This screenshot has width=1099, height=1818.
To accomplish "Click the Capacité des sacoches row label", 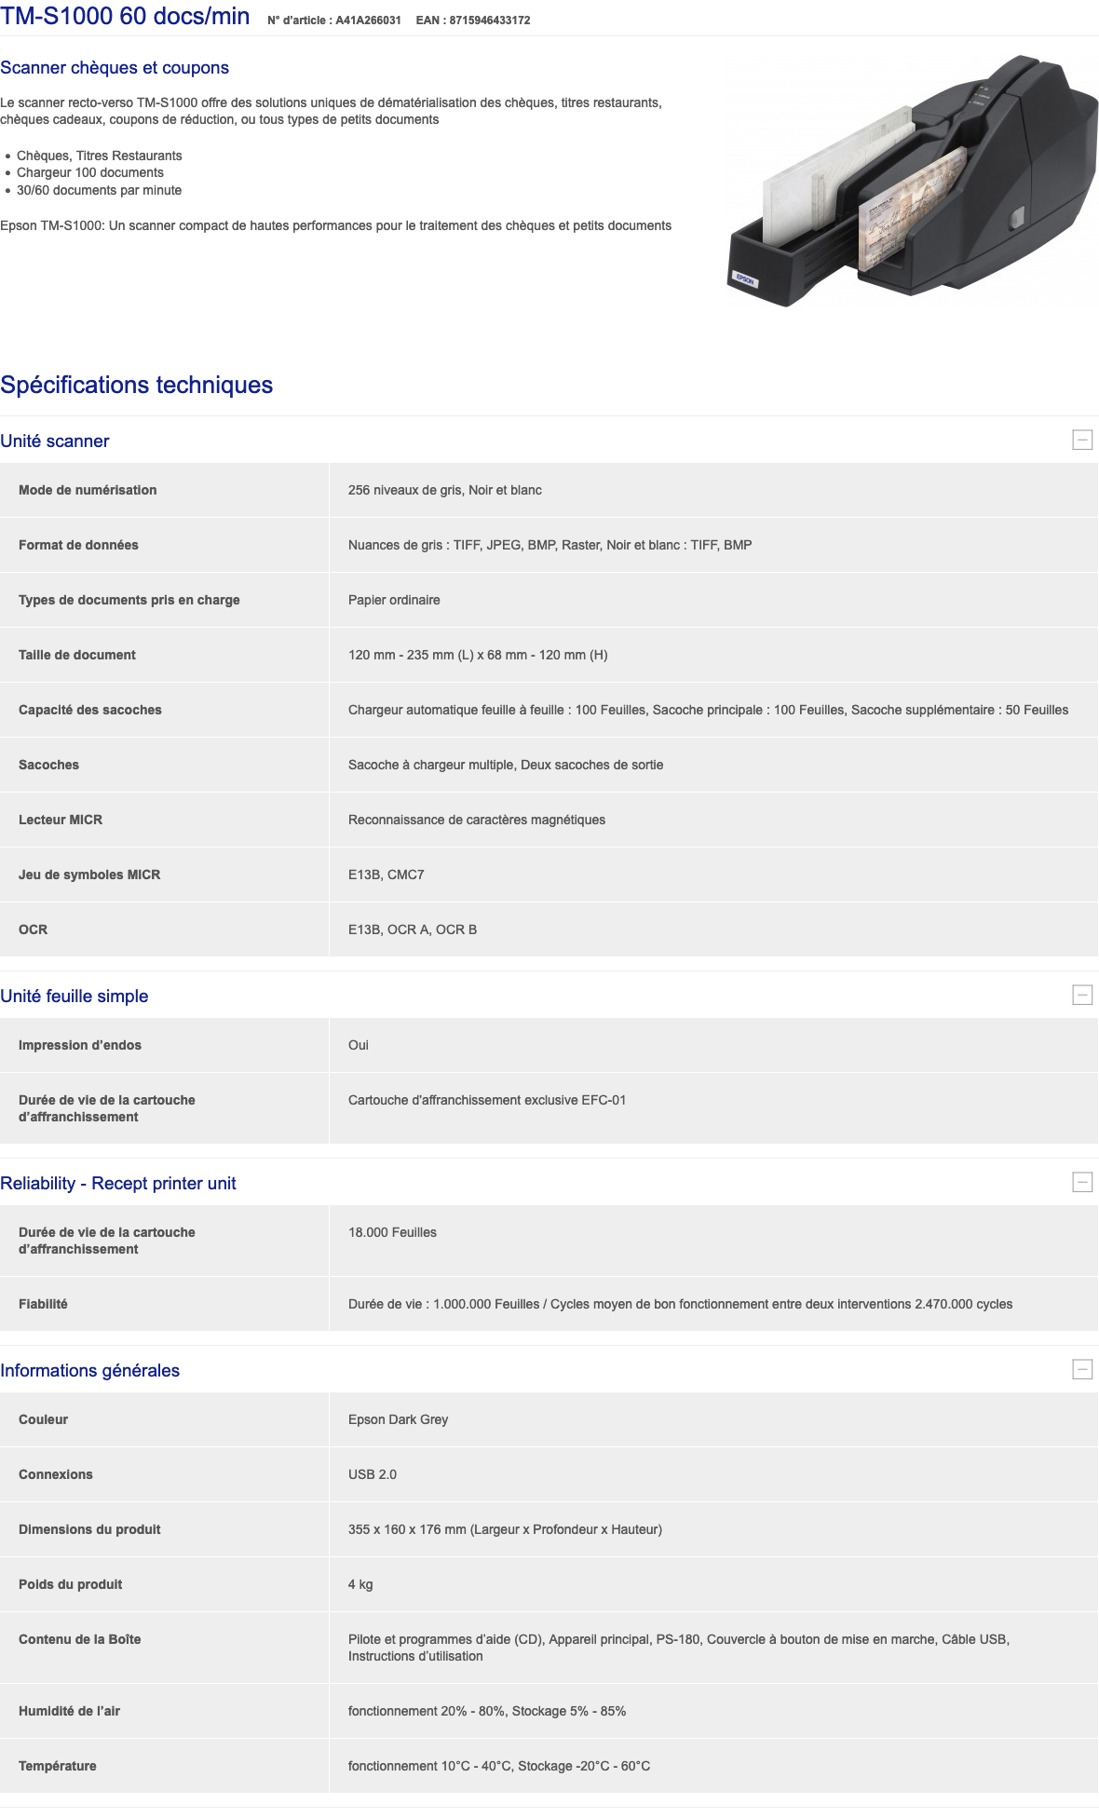I will coord(90,710).
